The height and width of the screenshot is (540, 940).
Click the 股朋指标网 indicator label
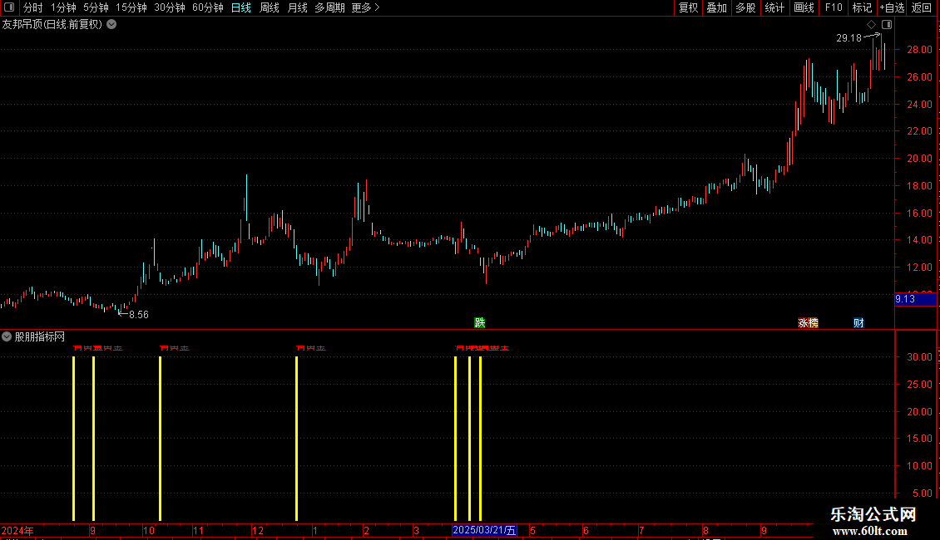coord(40,337)
